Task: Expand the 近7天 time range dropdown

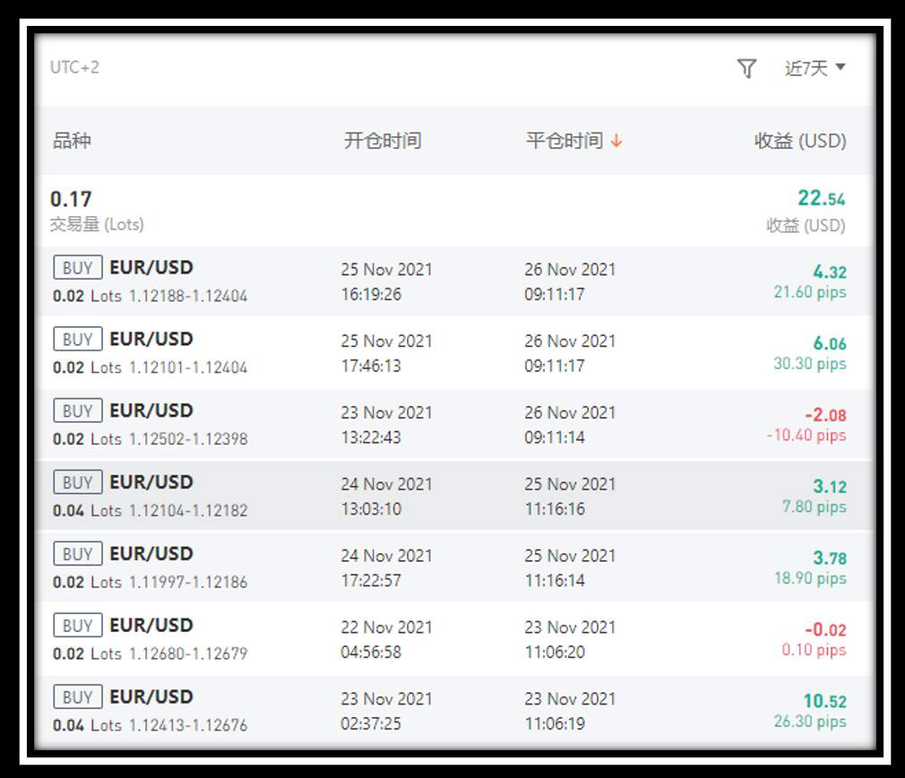Action: [x=815, y=68]
